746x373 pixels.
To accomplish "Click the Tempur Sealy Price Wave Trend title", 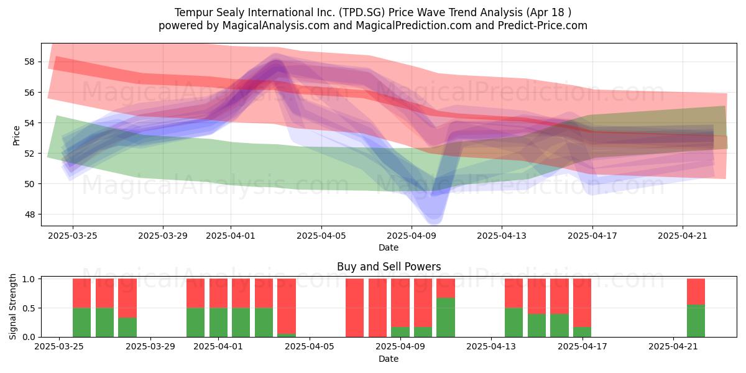I will coord(373,12).
